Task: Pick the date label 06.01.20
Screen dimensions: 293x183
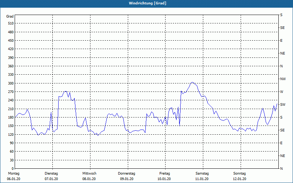Action: point(14,179)
